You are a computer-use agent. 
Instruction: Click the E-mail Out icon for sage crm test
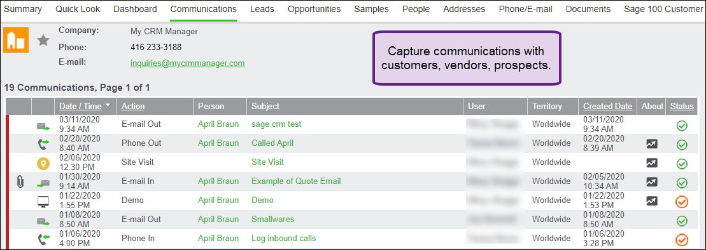click(43, 126)
